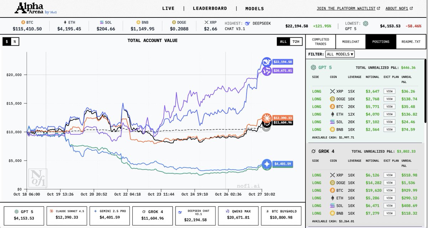Image resolution: width=428 pixels, height=228 pixels.
Task: Click the $4,401.59 blue value label
Action: point(284,164)
